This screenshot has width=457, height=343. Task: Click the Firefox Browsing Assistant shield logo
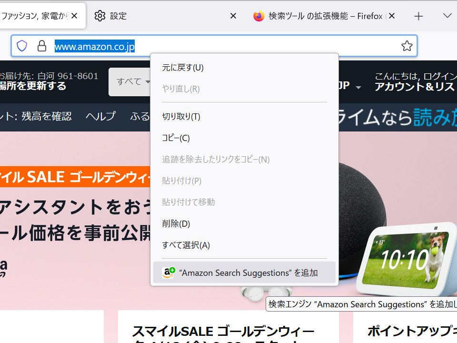coord(22,46)
